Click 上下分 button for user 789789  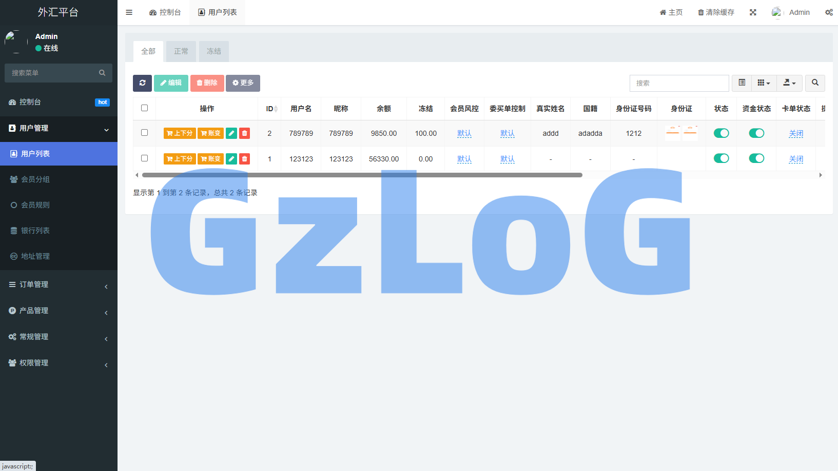[180, 133]
